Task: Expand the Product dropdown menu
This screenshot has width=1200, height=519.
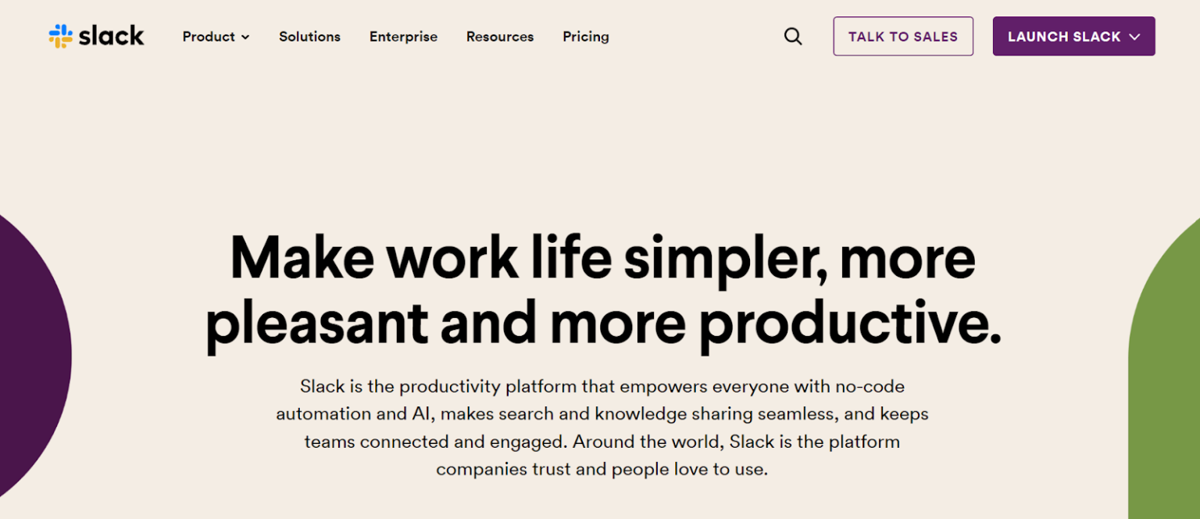Action: (x=216, y=37)
